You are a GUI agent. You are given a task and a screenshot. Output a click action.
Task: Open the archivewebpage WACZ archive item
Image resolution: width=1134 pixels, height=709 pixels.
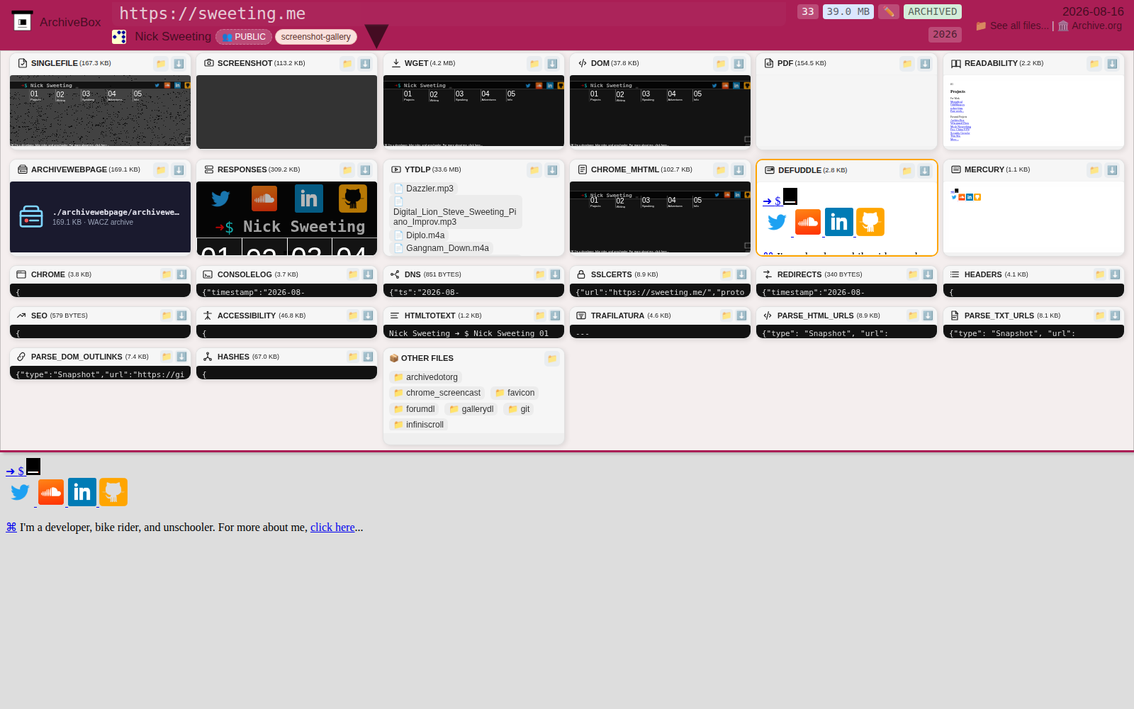pos(100,217)
